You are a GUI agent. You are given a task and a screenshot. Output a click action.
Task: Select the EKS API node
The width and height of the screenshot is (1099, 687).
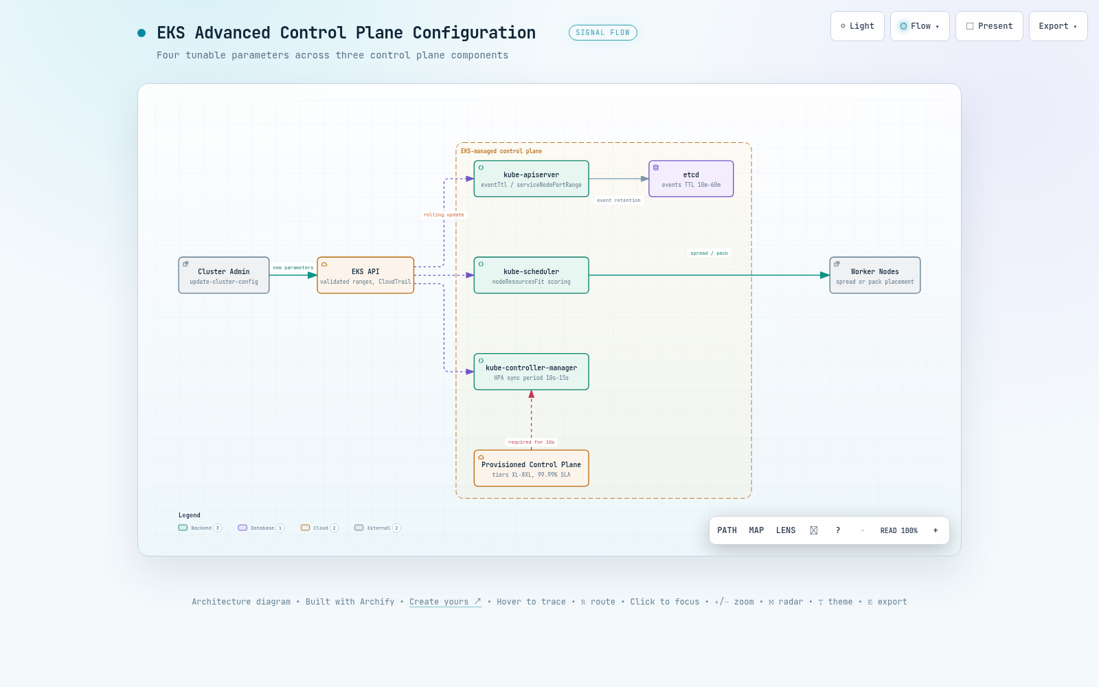365,275
